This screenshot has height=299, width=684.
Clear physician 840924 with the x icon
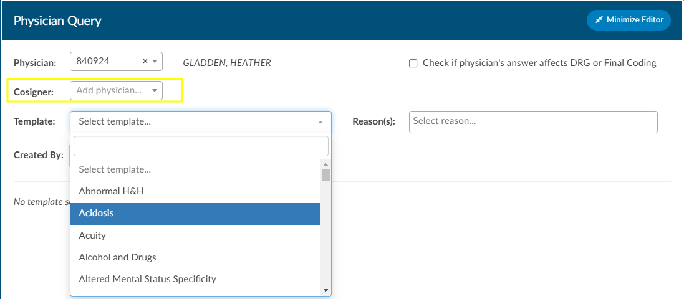click(145, 62)
